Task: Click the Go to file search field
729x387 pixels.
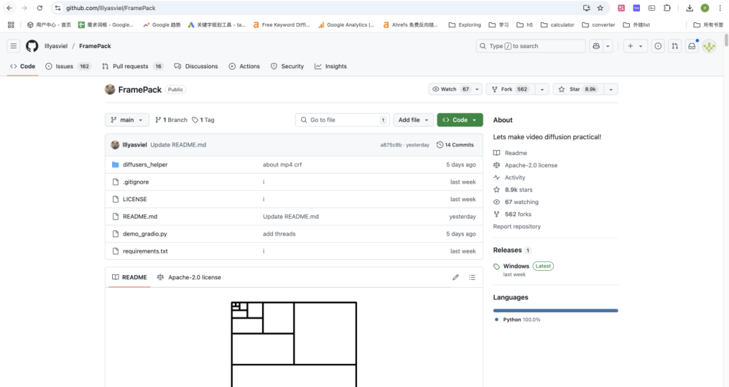Action: pos(342,120)
